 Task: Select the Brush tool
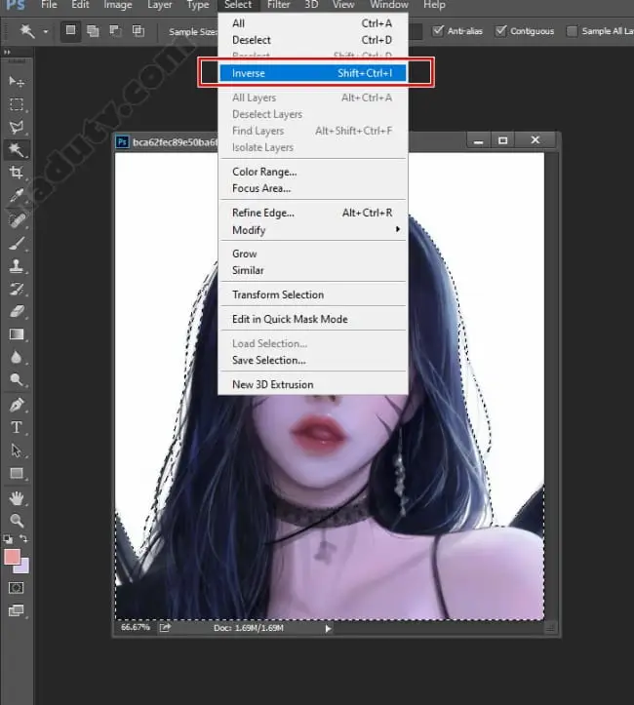[17, 243]
